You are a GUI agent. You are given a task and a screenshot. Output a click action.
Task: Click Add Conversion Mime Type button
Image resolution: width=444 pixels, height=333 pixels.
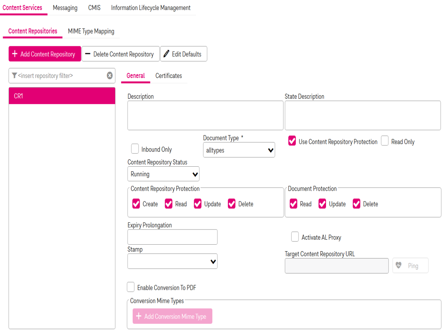pos(172,316)
